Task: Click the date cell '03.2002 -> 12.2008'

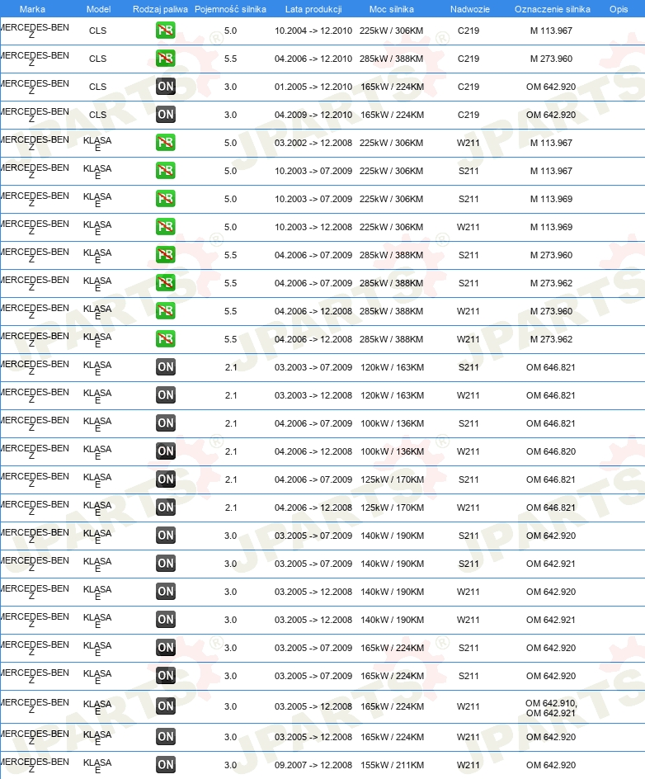Action: coord(313,143)
